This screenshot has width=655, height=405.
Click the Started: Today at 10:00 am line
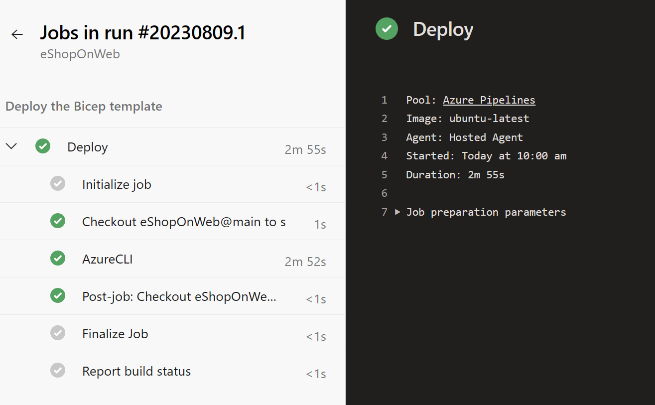(486, 156)
